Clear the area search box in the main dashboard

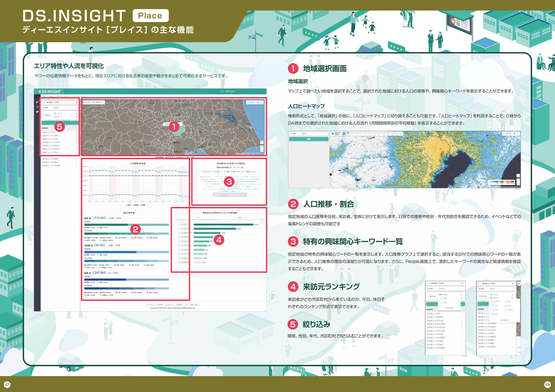click(x=77, y=102)
